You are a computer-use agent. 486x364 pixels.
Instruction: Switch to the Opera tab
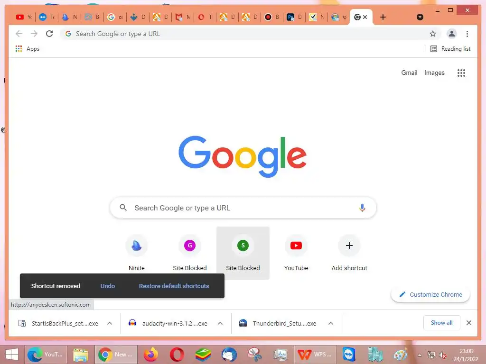pos(206,17)
